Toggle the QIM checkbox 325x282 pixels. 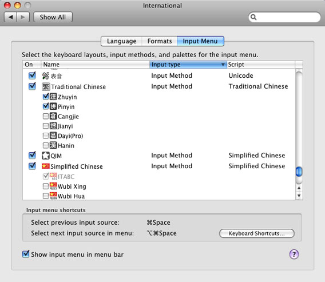tap(32, 155)
